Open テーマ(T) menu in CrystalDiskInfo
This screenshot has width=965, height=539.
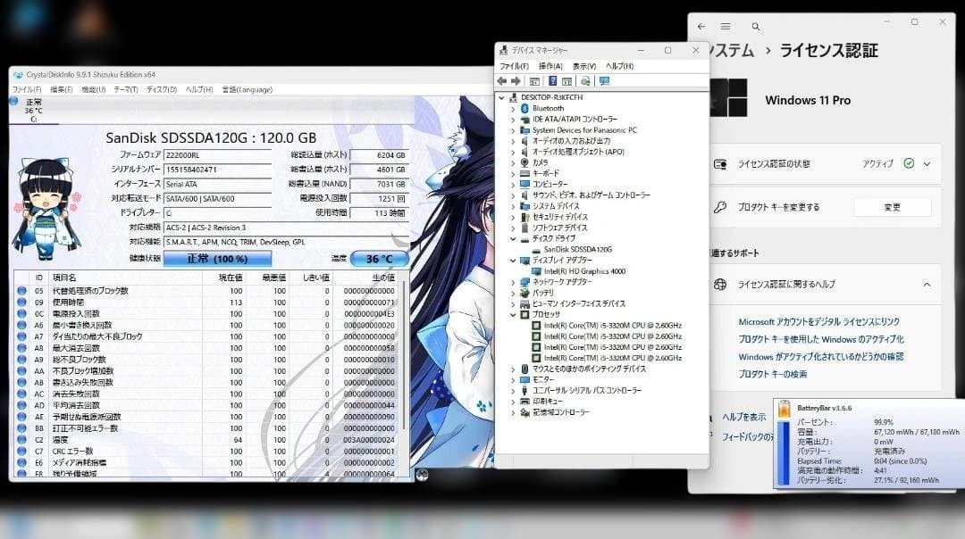[x=126, y=90]
